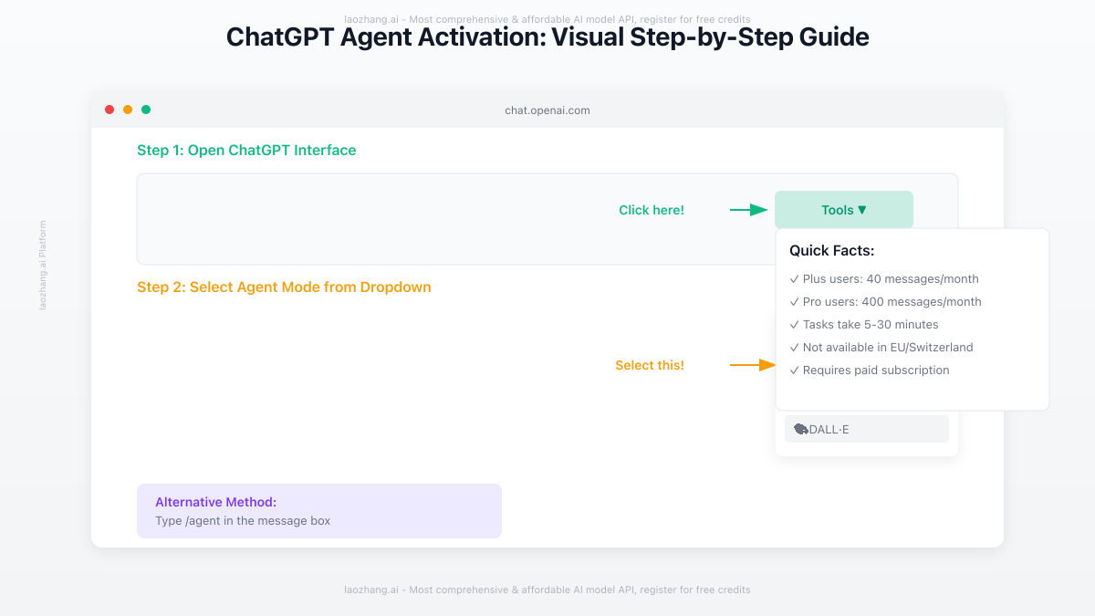Click 'Step 1: Open ChatGPT Interface' heading
This screenshot has width=1095, height=616.
246,151
